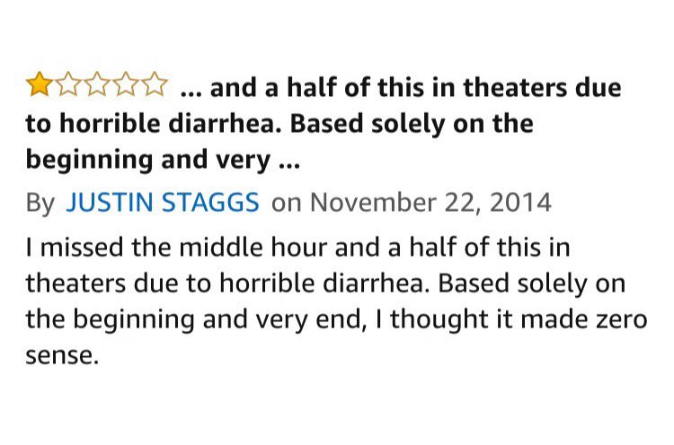The image size is (674, 445).
Task: Click the final word "sense." in review
Action: (62, 356)
